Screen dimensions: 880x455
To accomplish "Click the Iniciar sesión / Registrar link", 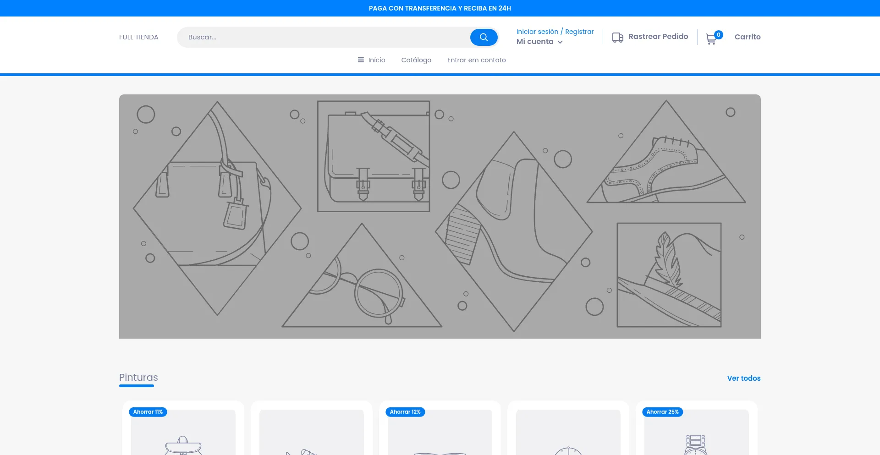I will [555, 32].
